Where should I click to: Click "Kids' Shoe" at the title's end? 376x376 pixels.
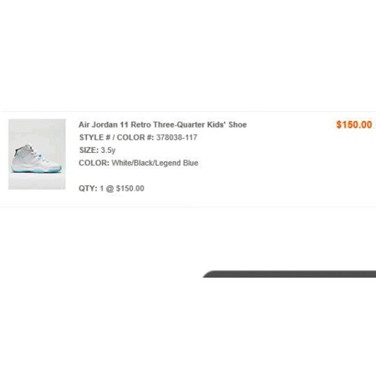point(226,125)
